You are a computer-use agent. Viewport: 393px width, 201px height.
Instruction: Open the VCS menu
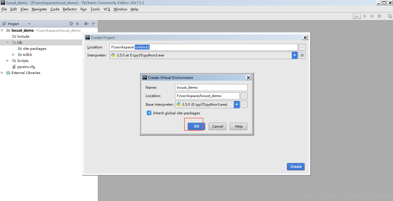click(x=107, y=9)
